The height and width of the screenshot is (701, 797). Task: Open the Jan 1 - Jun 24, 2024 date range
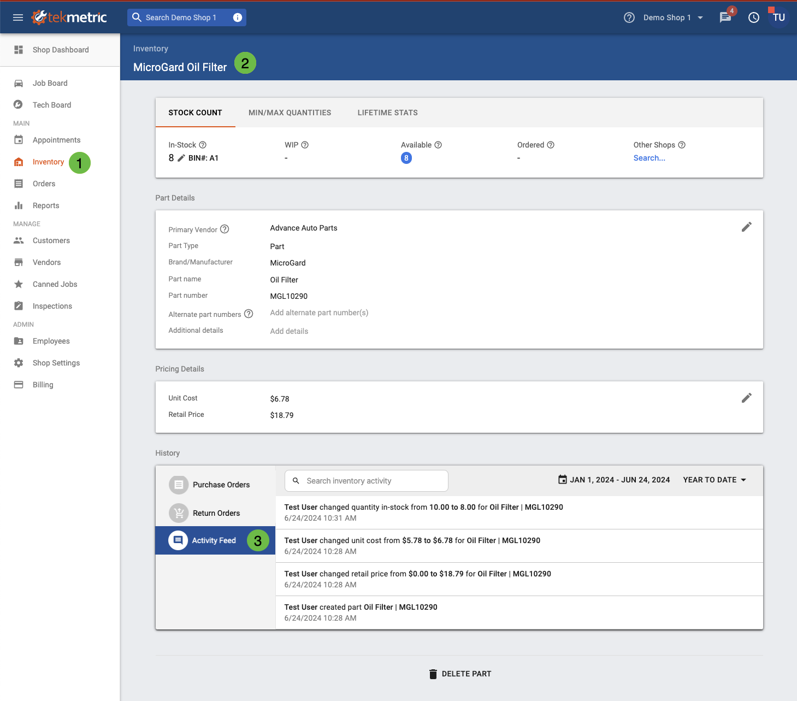tap(614, 480)
